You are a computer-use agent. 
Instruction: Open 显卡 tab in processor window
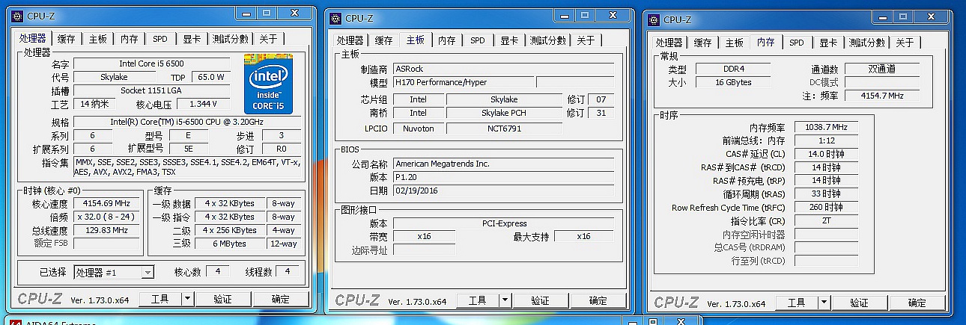click(x=192, y=39)
